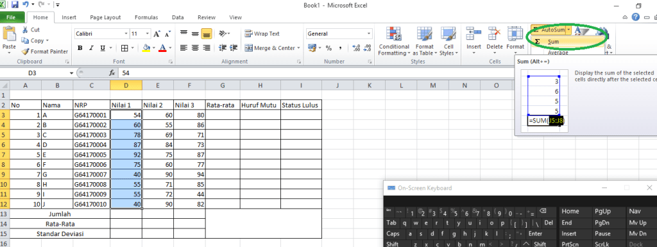Select cell G3 under Rata-rata

(x=223, y=115)
